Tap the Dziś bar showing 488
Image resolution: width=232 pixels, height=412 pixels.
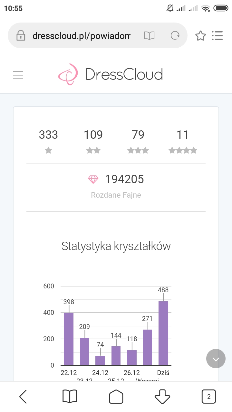pos(163,333)
